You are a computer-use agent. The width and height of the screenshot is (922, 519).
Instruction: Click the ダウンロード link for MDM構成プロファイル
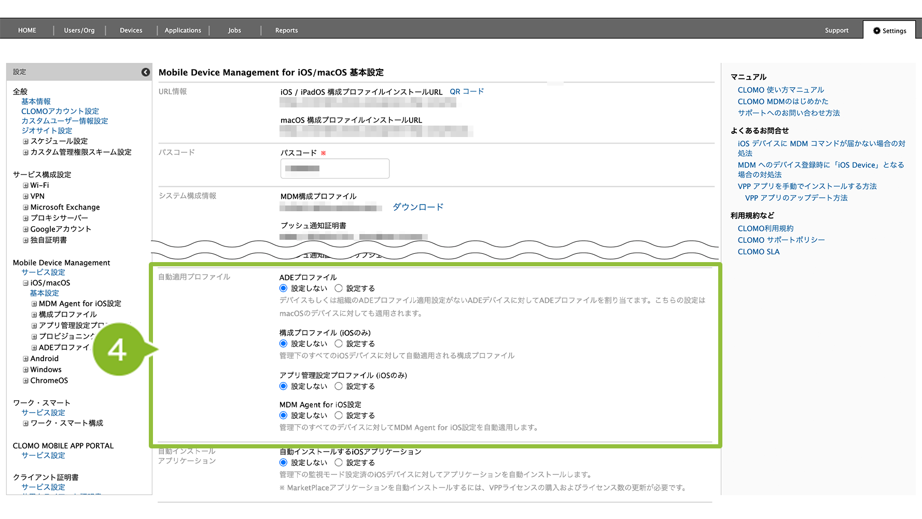point(418,207)
